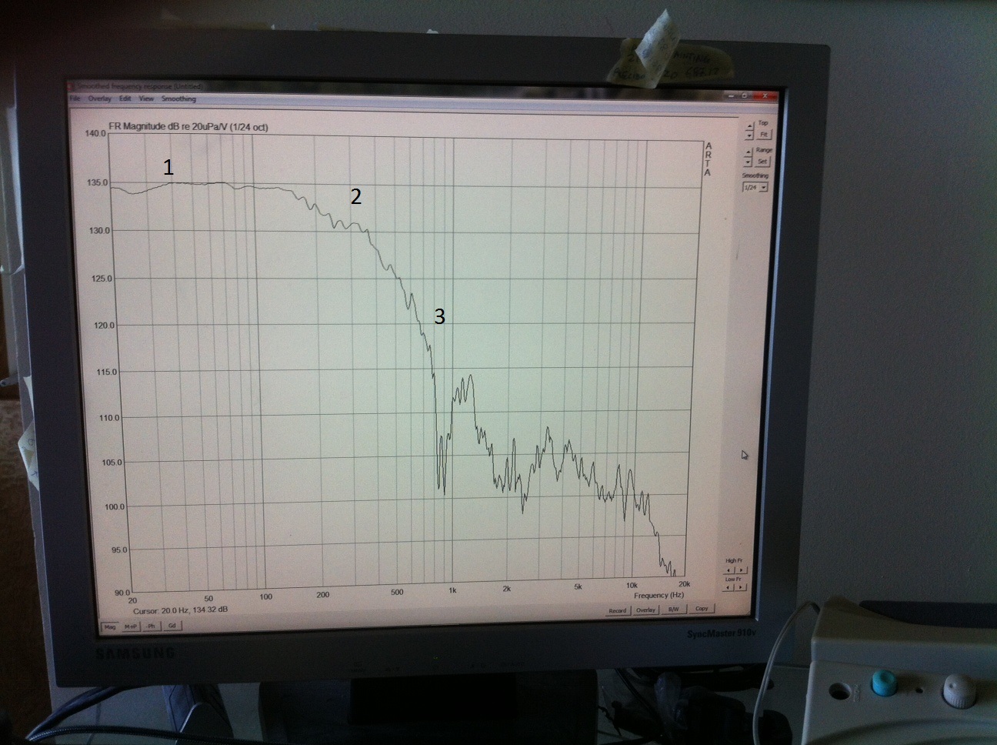
Task: Click the Frequency (Hz) axis label
Action: 659,595
